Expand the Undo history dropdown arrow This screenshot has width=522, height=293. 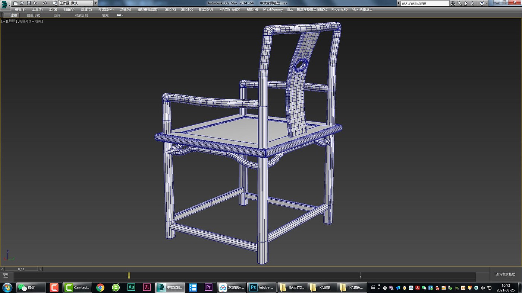pos(40,3)
